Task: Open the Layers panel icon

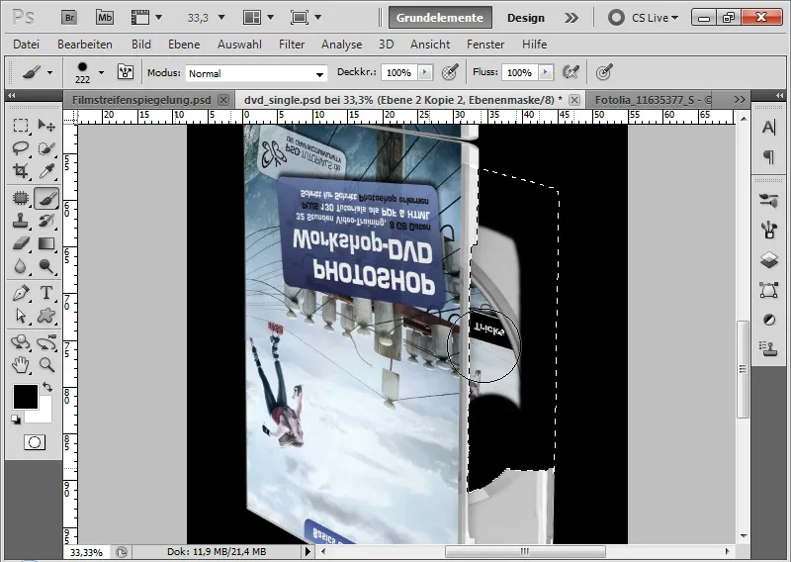Action: coord(769,259)
